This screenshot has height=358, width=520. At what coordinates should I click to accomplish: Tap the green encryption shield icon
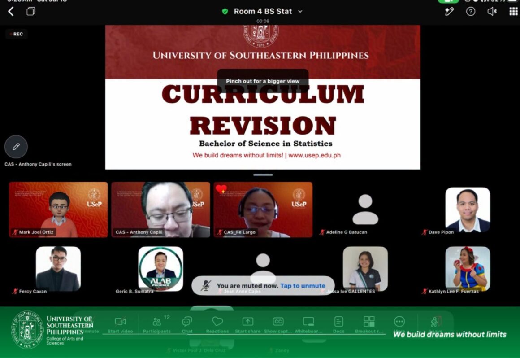[225, 12]
